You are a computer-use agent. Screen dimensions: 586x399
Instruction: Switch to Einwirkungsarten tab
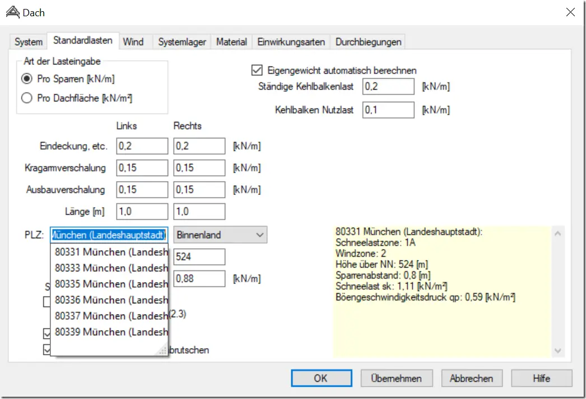291,42
